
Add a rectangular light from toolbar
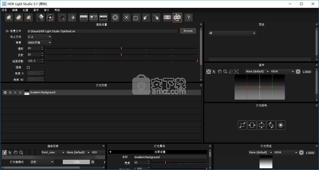(19, 17)
